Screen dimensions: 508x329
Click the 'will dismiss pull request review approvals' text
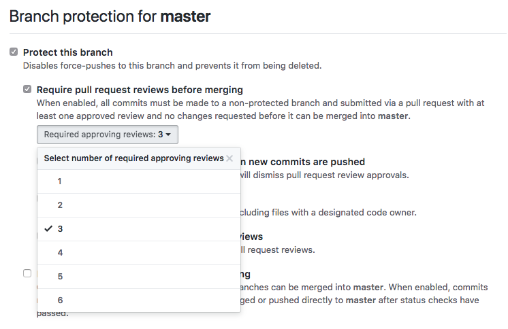click(323, 175)
